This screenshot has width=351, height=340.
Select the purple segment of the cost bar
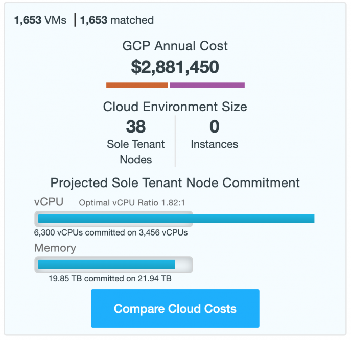(207, 85)
